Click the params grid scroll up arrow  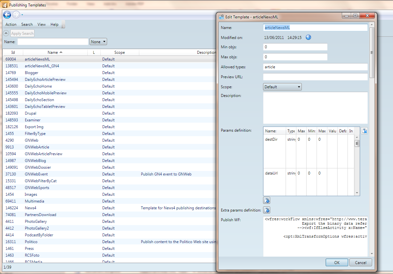point(357,137)
